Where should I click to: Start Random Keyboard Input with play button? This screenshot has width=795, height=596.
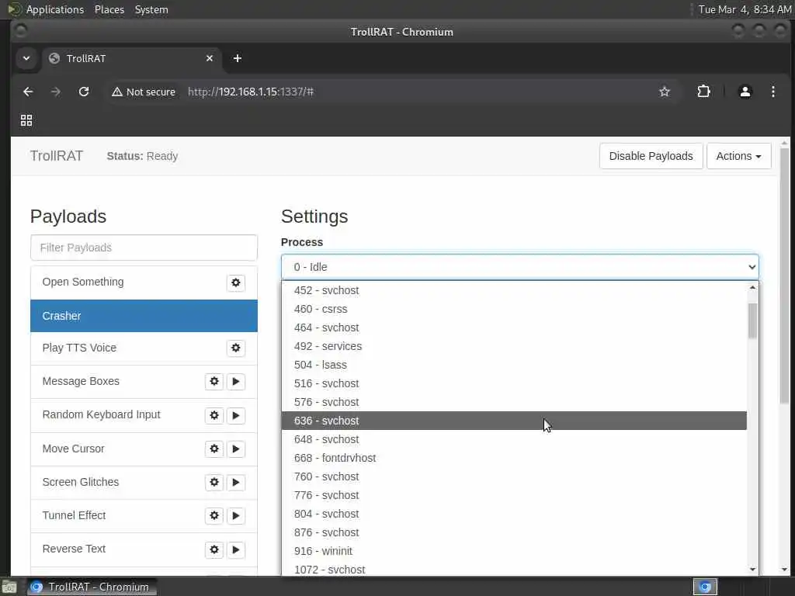point(236,415)
